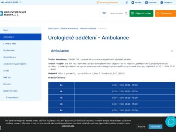Click Nastavit in the cookie banner
The height and width of the screenshot is (132, 176).
coord(142,127)
